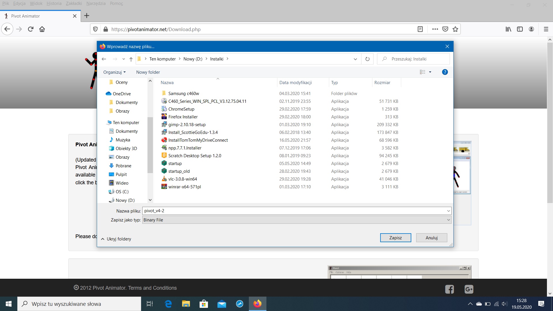553x311 pixels.
Task: Open File Explorer from taskbar
Action: pyautogui.click(x=186, y=304)
